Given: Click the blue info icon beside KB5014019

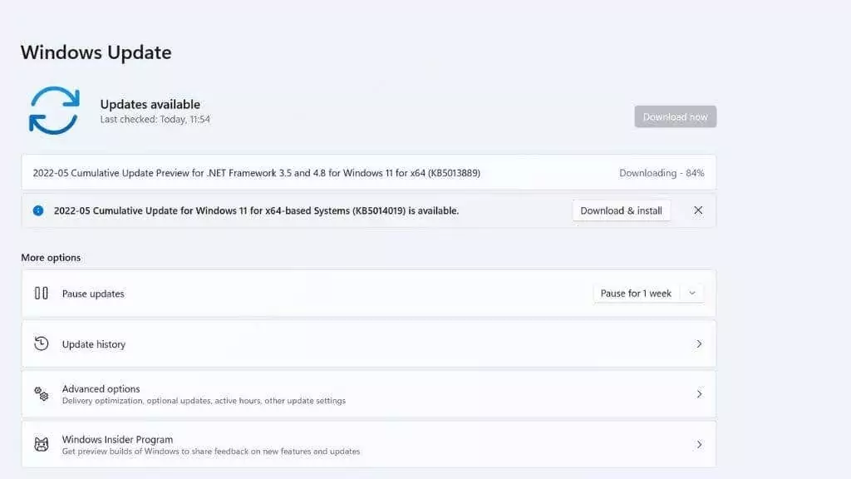Looking at the screenshot, I should 38,210.
